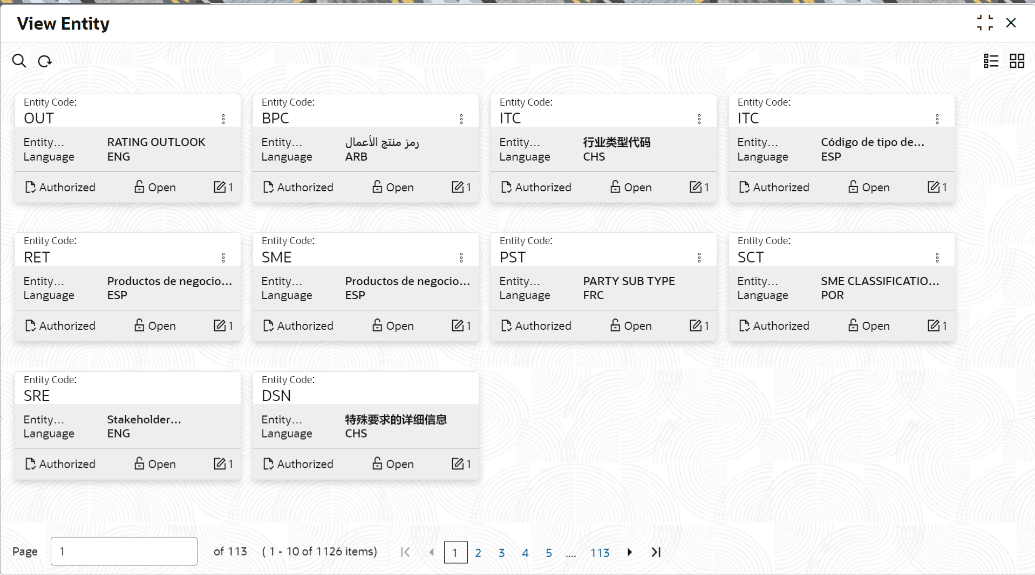
Task: Open the three-dot menu on RET card
Action: (223, 258)
